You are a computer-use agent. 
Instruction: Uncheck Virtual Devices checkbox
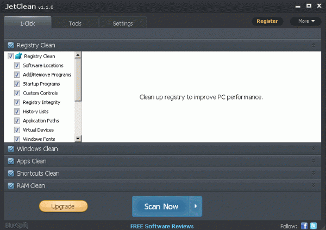pos(17,130)
